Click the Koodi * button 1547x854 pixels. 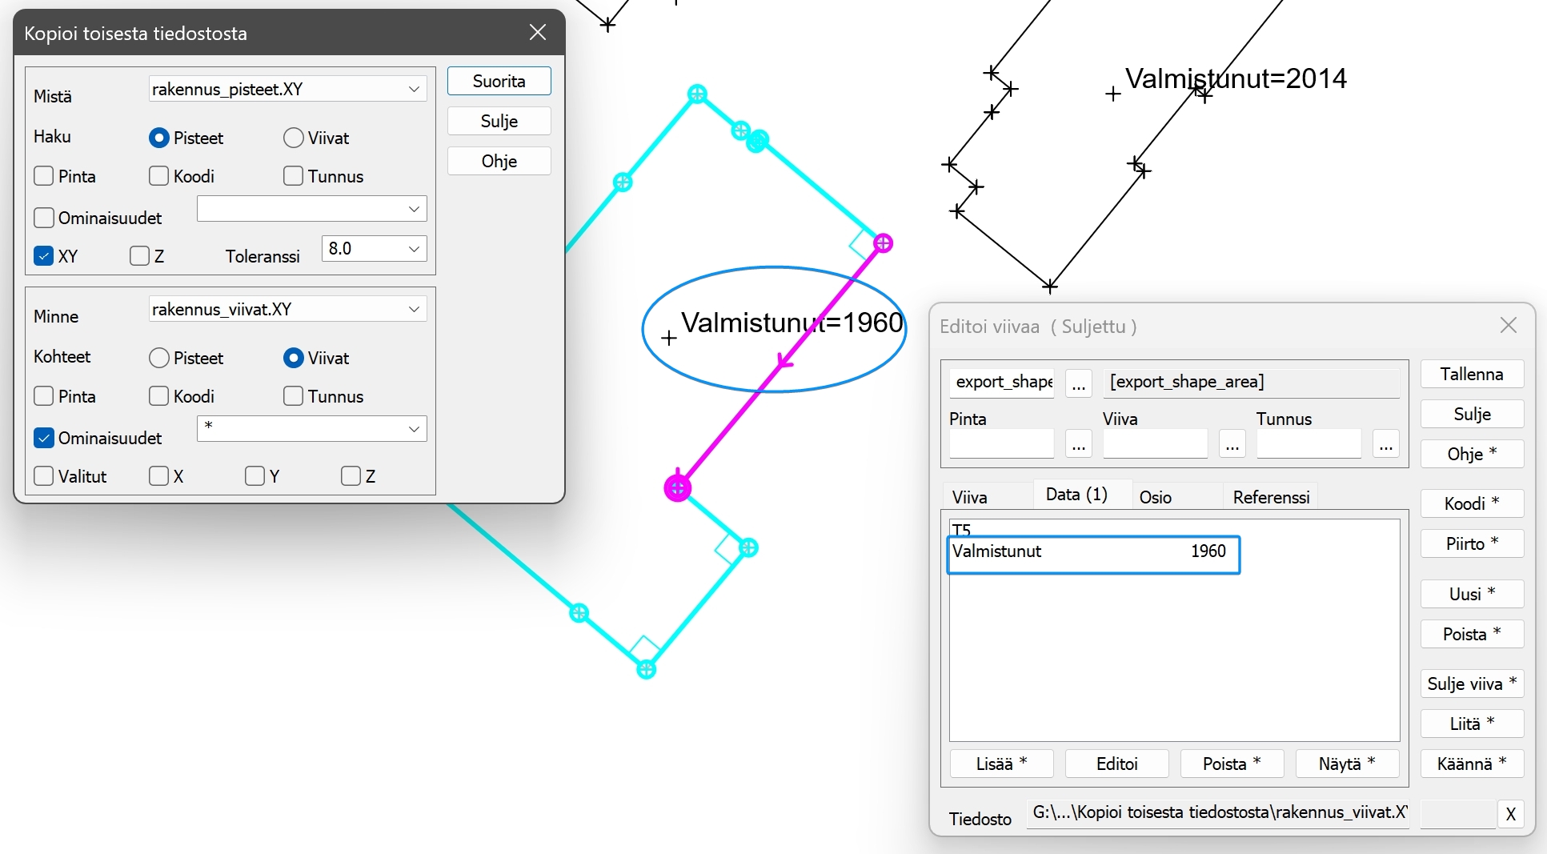click(x=1472, y=503)
